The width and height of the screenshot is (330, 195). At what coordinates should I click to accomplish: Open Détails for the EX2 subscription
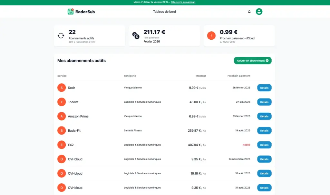pyautogui.click(x=264, y=145)
